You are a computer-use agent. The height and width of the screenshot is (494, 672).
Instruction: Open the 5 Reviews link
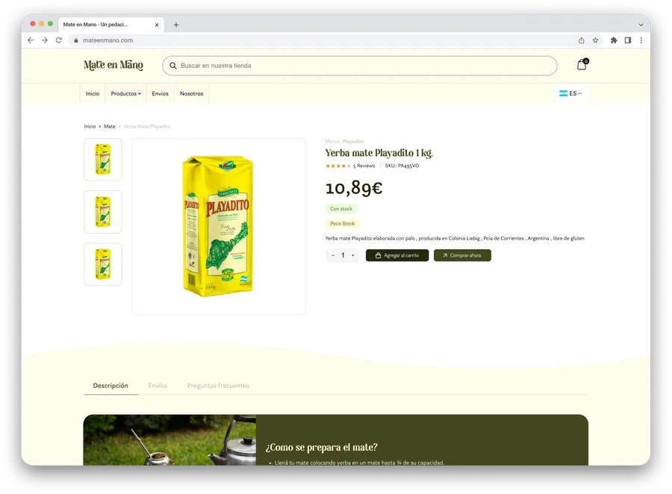click(364, 166)
